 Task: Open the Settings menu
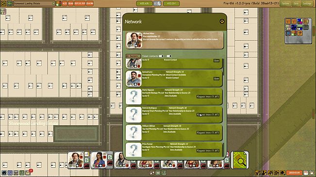pos(307,3)
